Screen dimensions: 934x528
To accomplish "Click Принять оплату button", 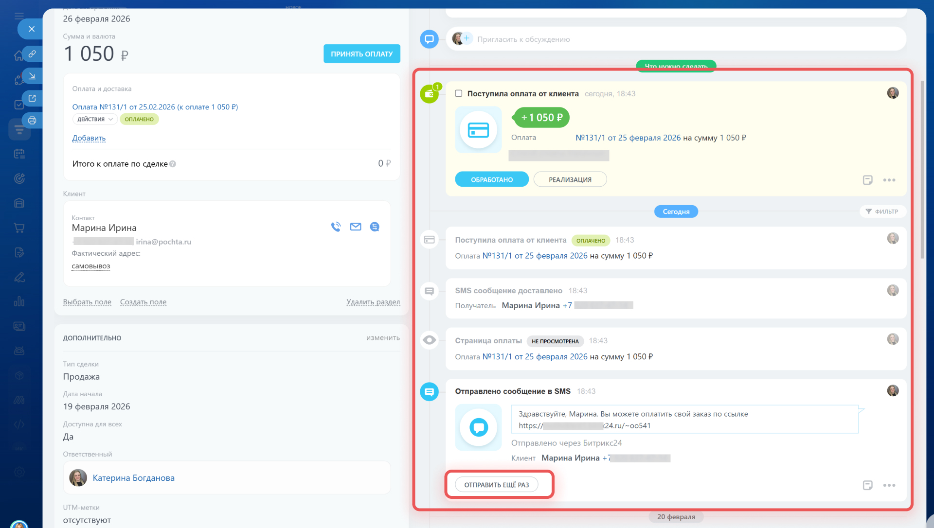I will tap(361, 54).
